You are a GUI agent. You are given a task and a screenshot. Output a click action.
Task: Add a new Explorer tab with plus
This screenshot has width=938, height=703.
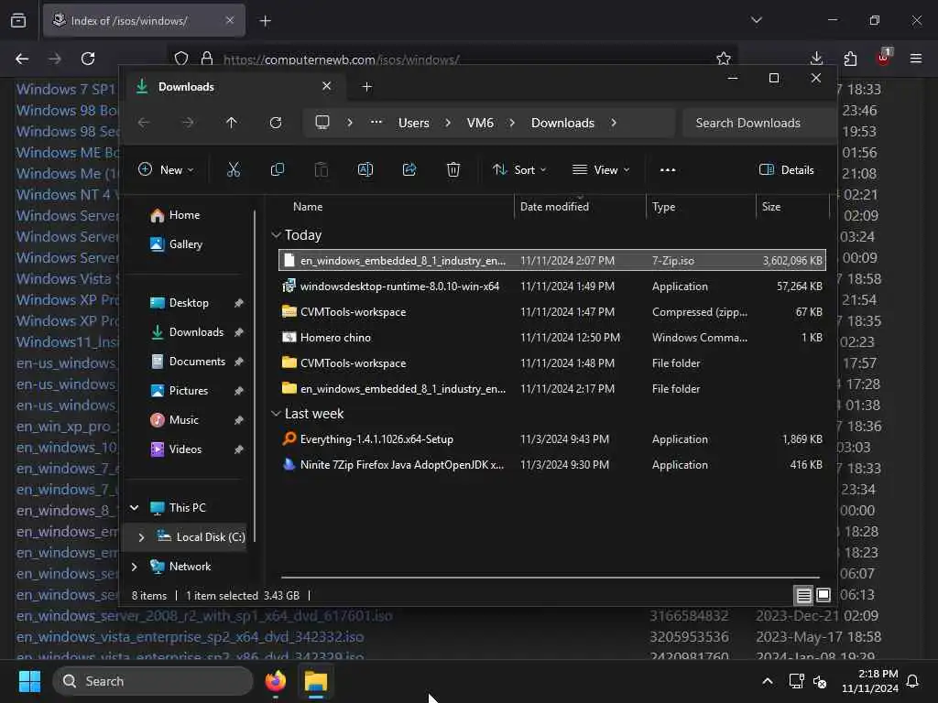click(367, 87)
